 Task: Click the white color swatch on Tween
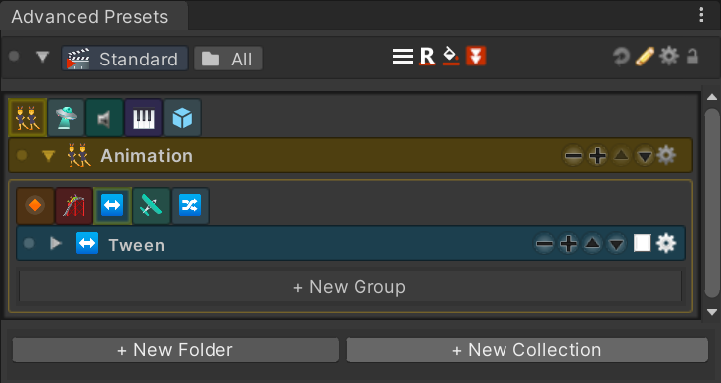[642, 243]
